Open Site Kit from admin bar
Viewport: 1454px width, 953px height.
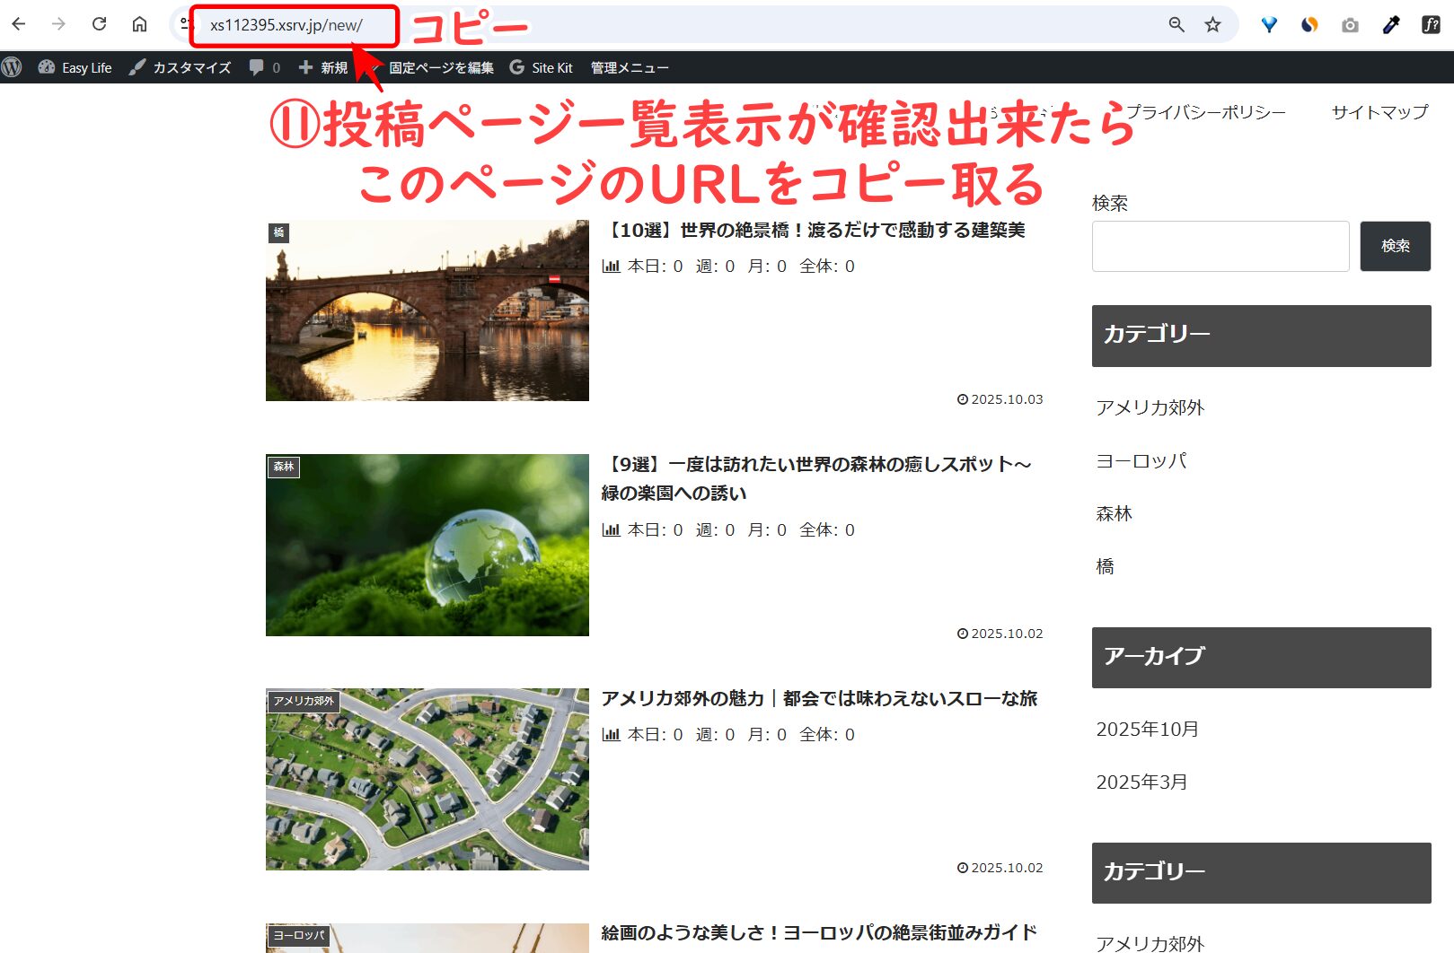[x=541, y=67]
